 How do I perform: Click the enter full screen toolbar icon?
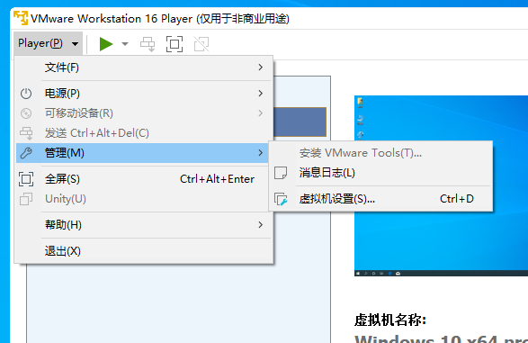tap(175, 44)
